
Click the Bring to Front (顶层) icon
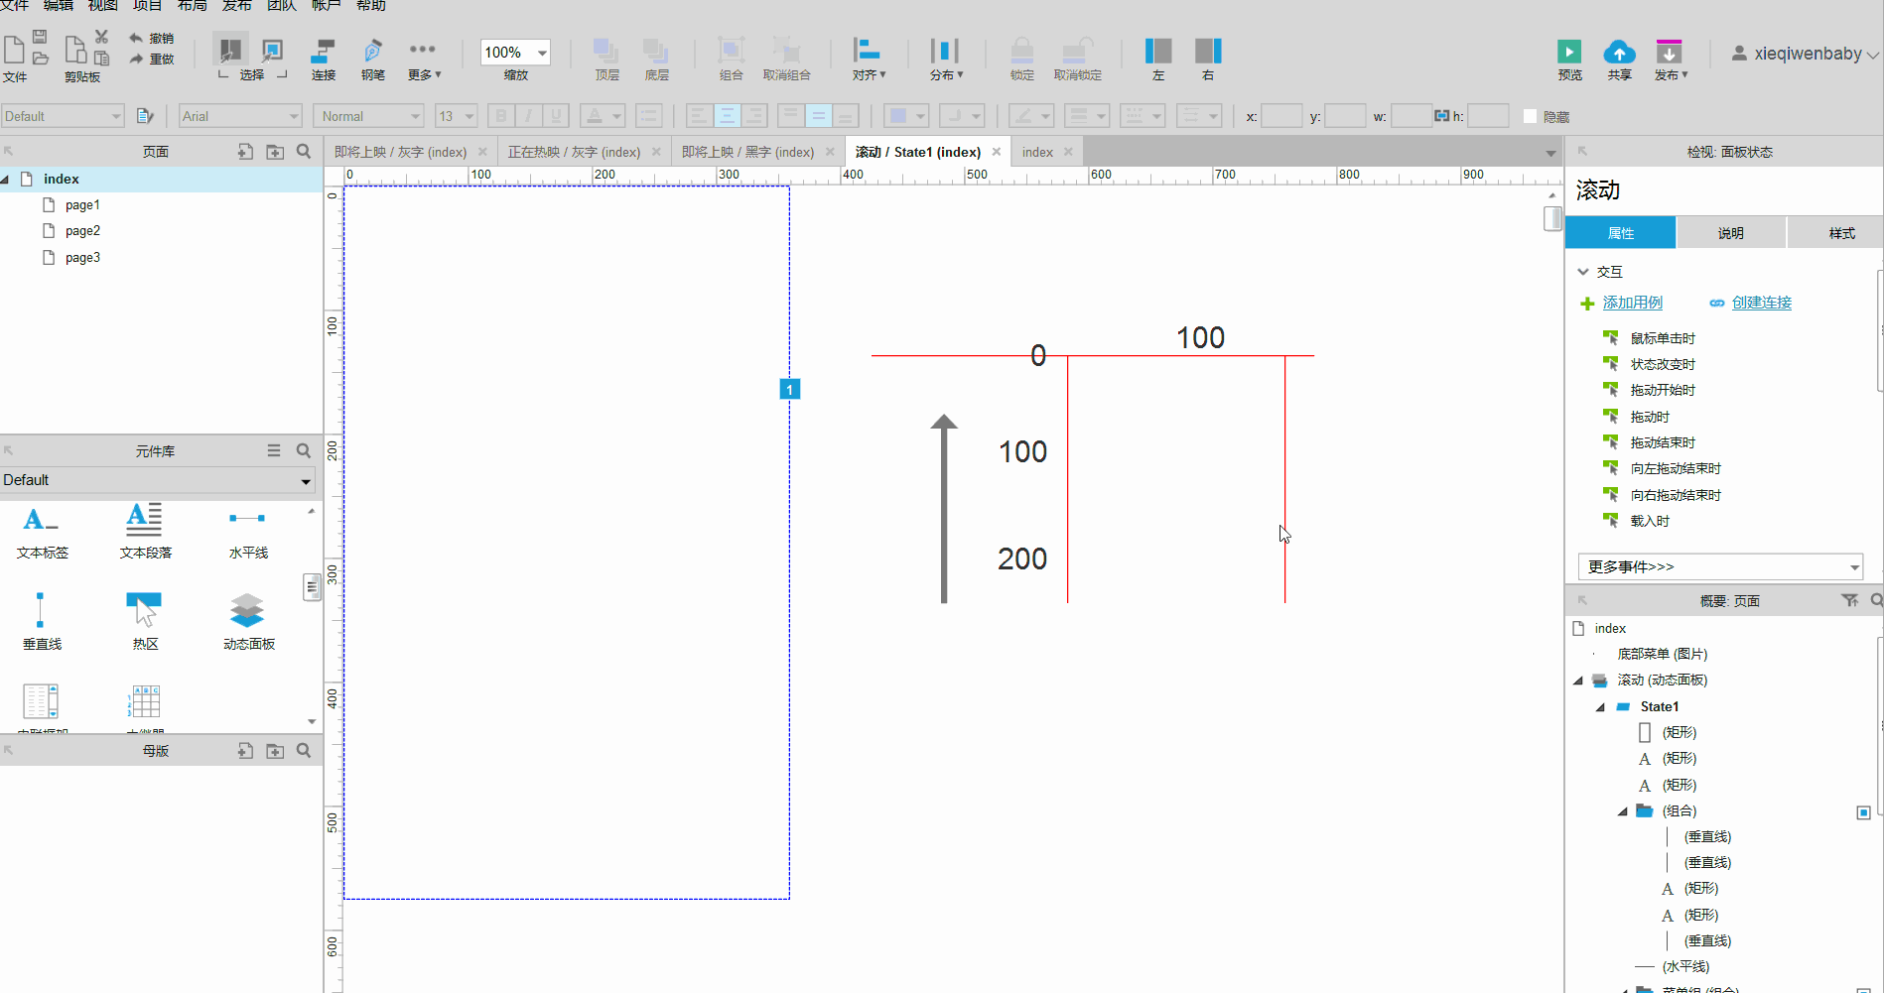[x=606, y=51]
